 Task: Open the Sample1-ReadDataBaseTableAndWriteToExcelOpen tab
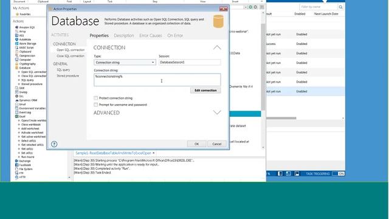pos(113,153)
